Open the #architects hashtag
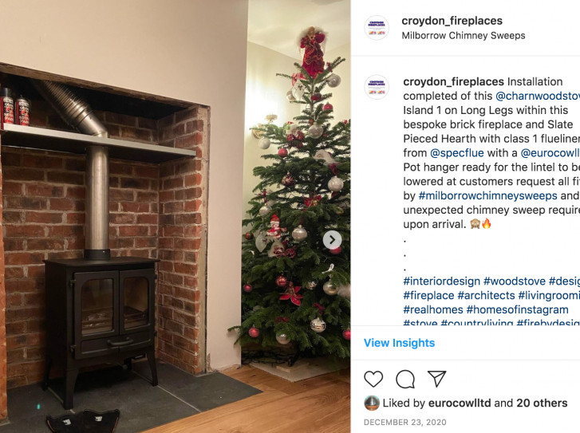Screen dimensions: 580x433 point(486,295)
